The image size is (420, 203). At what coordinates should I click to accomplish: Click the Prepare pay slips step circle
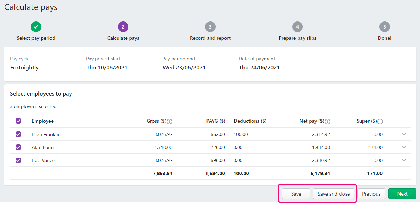click(297, 26)
